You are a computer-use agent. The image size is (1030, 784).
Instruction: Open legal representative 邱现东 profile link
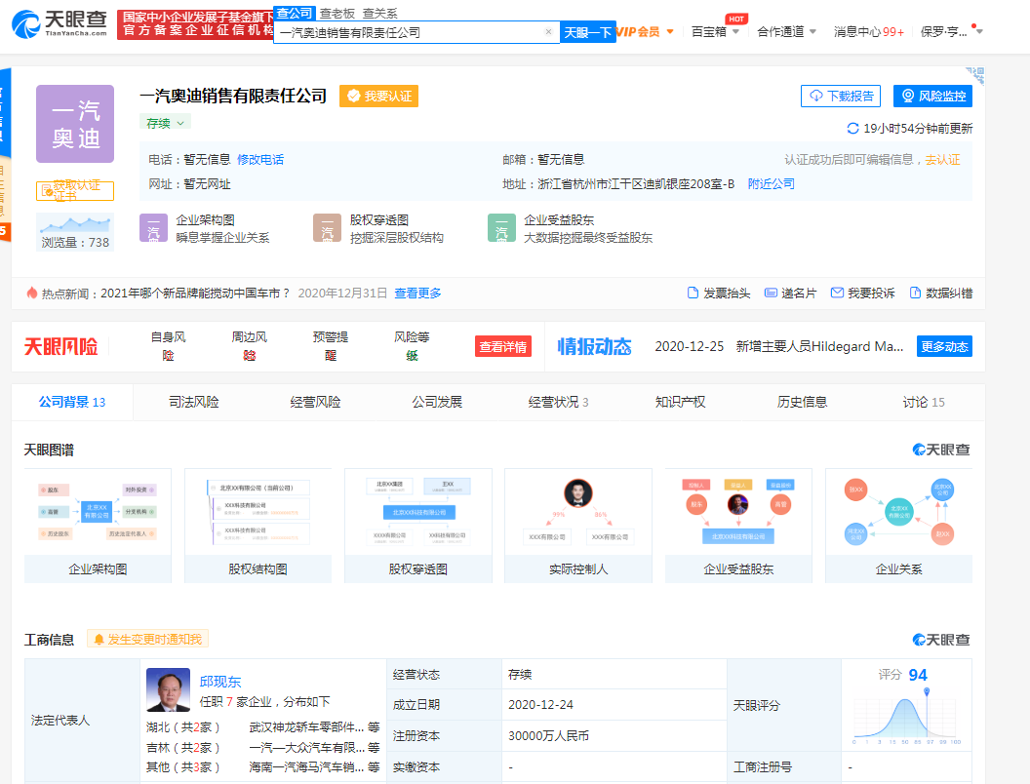coord(220,682)
